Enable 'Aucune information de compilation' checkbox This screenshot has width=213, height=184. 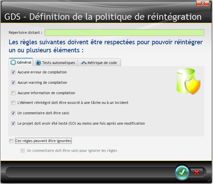13,93
